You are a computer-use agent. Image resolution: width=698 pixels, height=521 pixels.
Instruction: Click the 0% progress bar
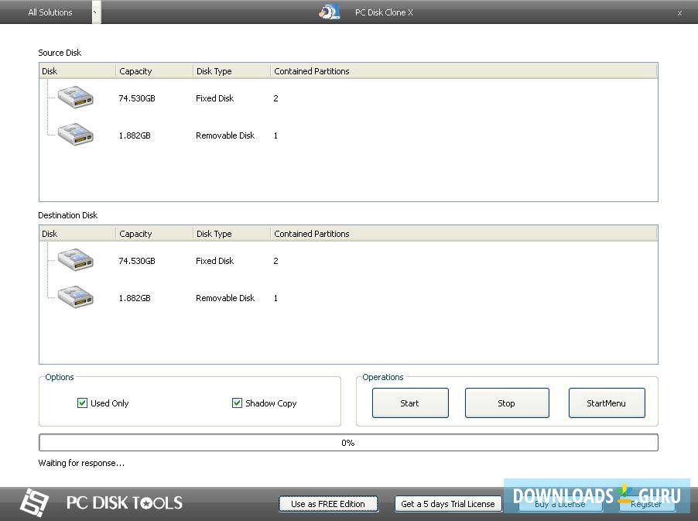348,442
